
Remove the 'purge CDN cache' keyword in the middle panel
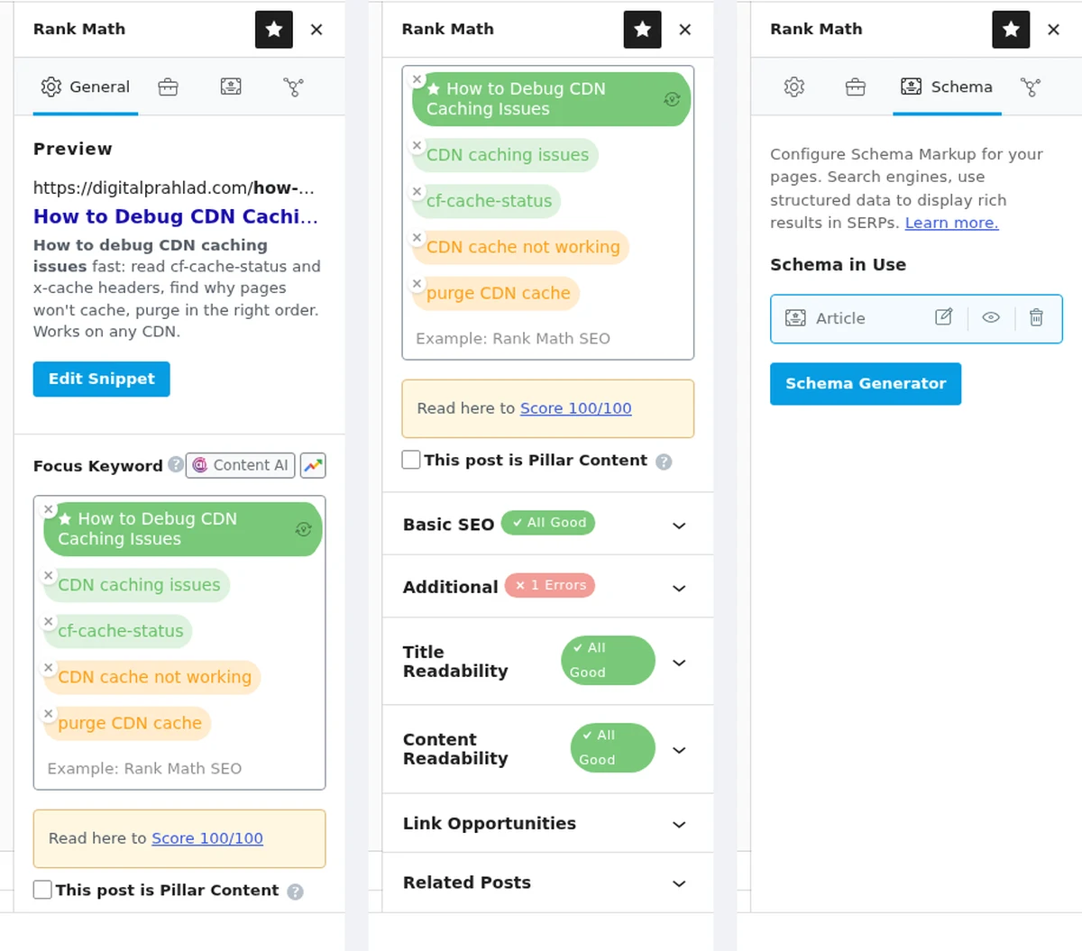click(x=417, y=283)
